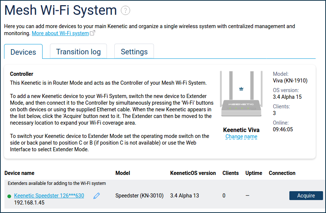Click the Device name column header
This screenshot has width=326, height=213.
(19, 173)
